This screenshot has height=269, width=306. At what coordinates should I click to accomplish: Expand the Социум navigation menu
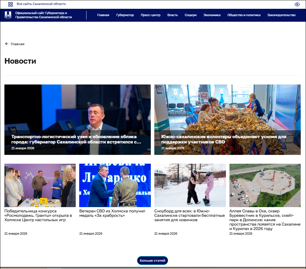point(190,15)
